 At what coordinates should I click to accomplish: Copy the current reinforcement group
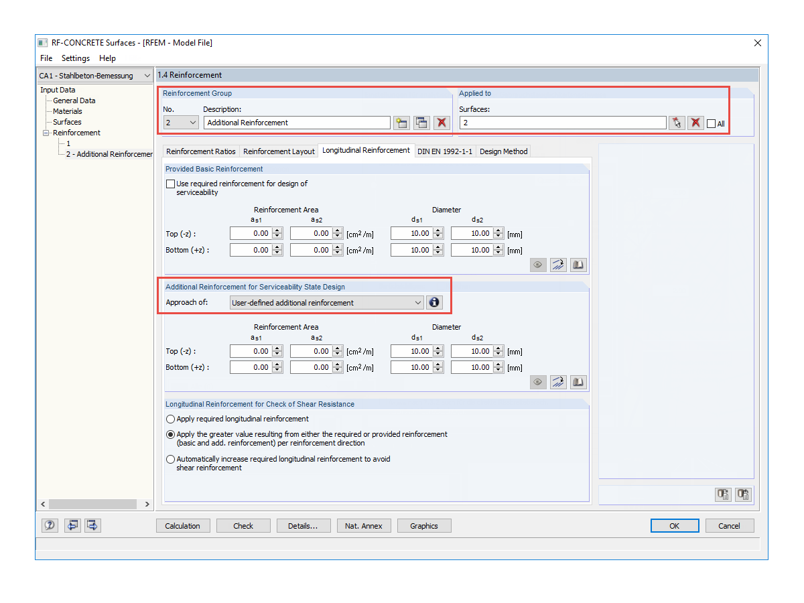point(421,123)
